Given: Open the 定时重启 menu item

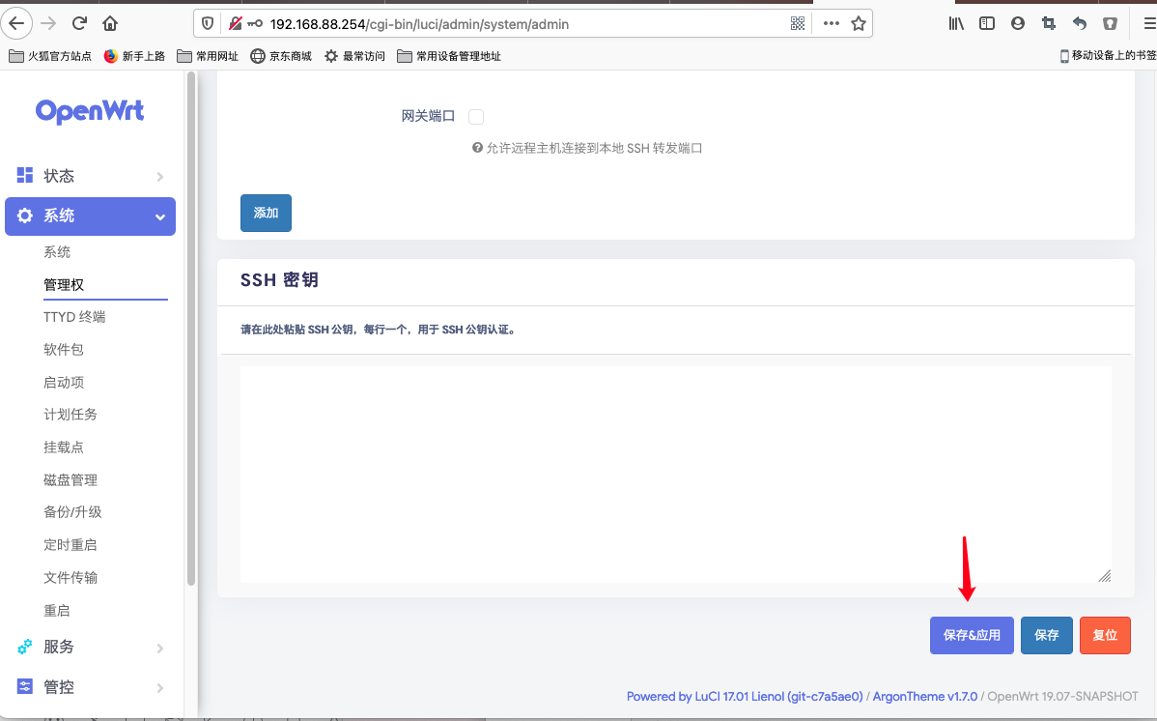Looking at the screenshot, I should click(71, 545).
